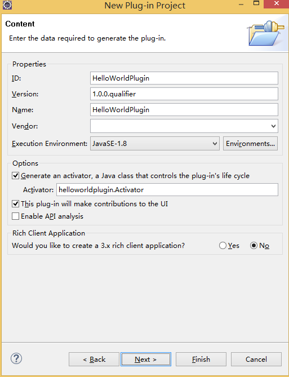The height and width of the screenshot is (377, 289).
Task: Click the Eclipse icon in title bar
Action: point(7,5)
